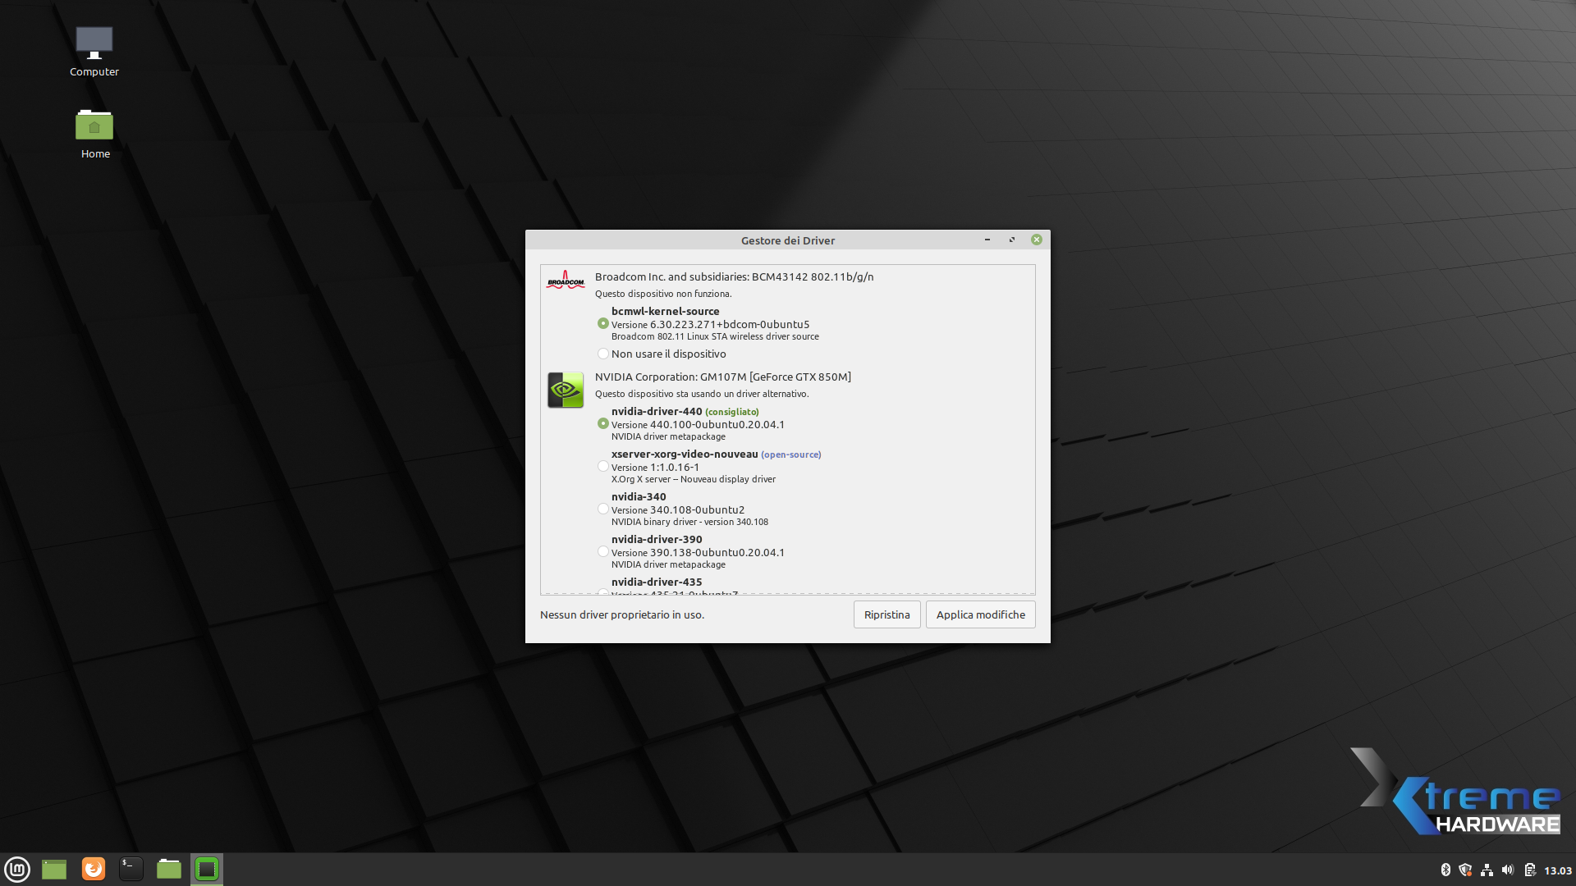Select 'Non usare il dispositivo' option
This screenshot has height=886, width=1576.
pos(603,354)
